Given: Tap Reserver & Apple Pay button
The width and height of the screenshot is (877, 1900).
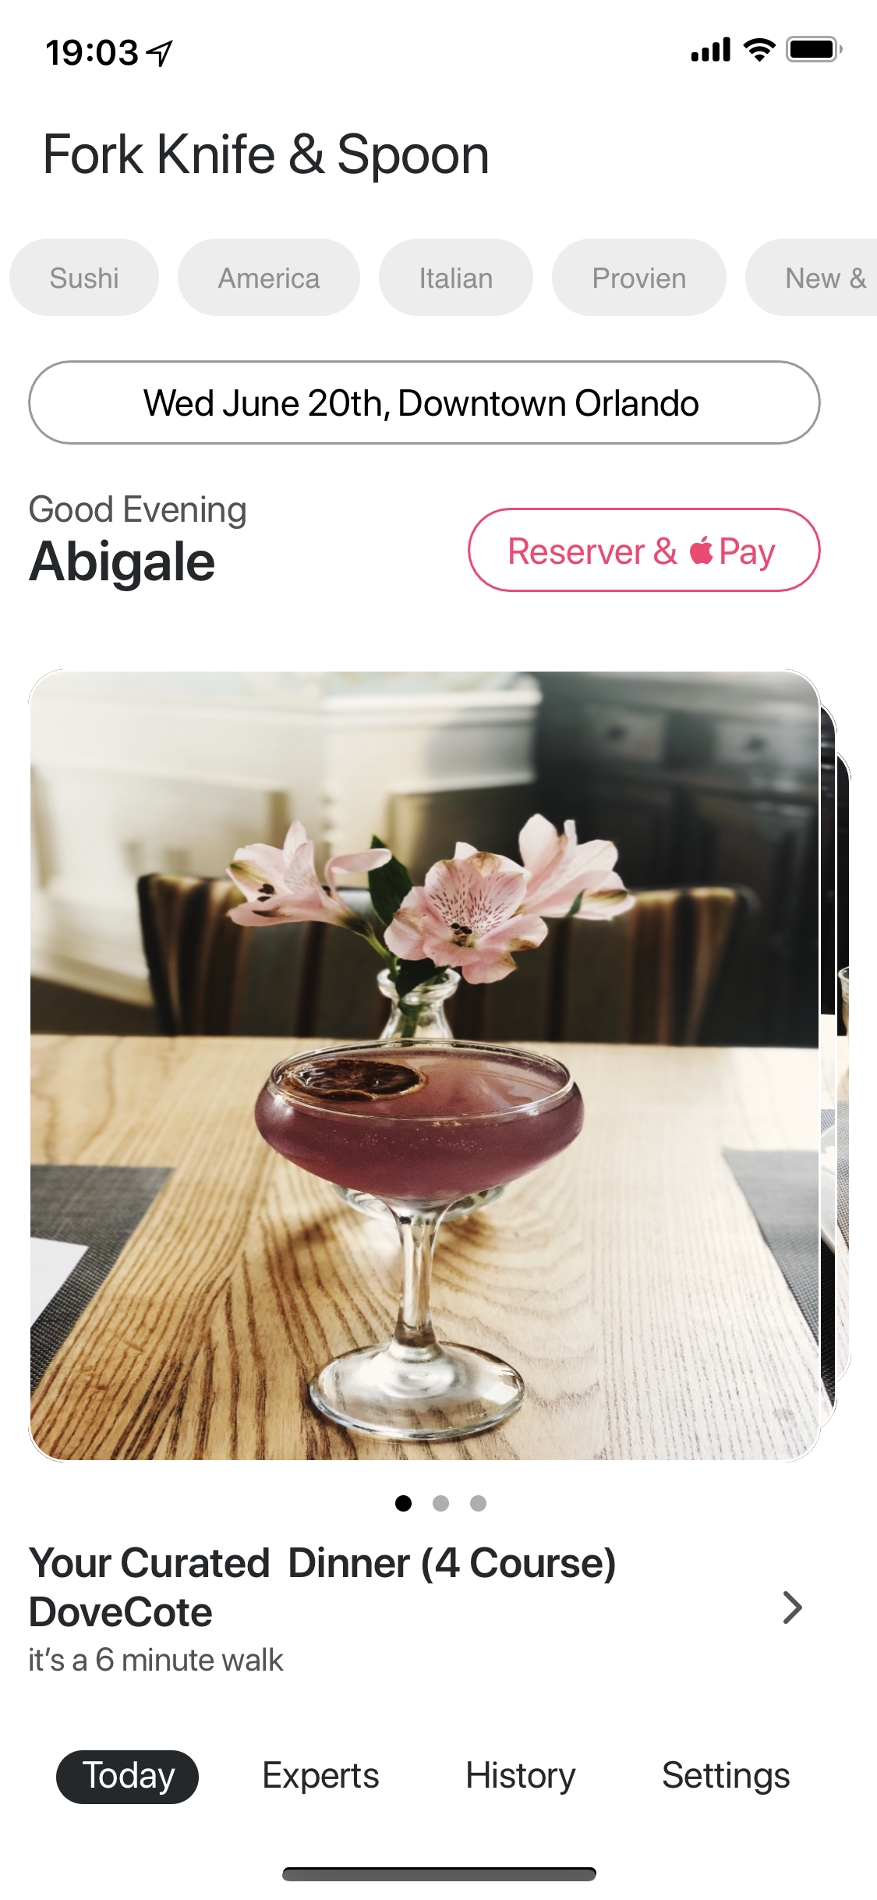Looking at the screenshot, I should [x=644, y=551].
